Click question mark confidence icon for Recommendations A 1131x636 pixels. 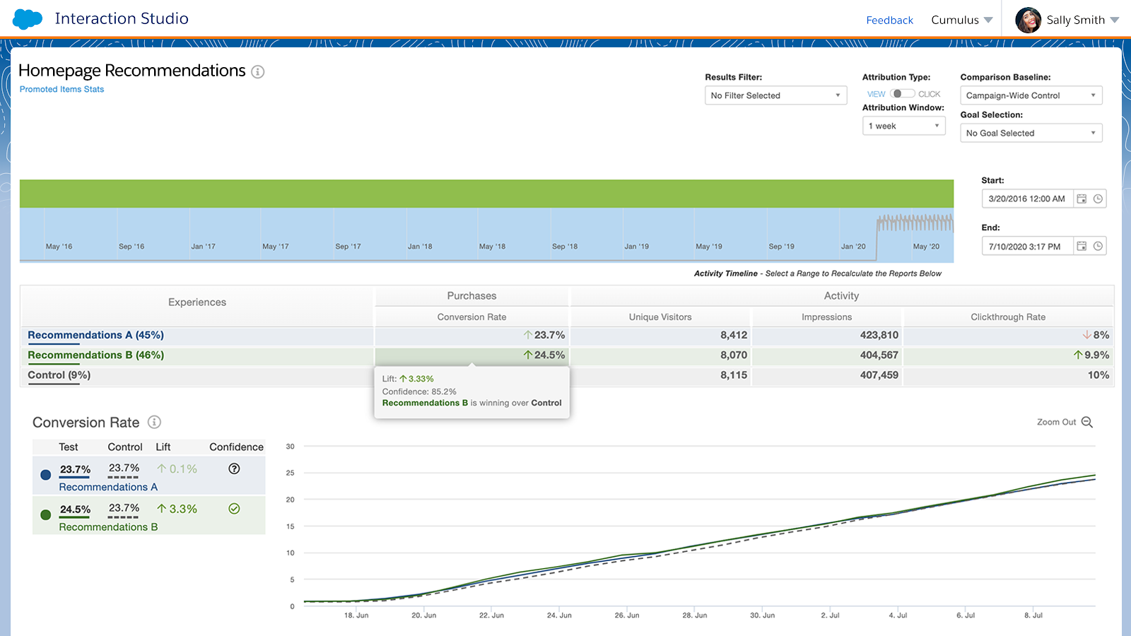pyautogui.click(x=234, y=469)
